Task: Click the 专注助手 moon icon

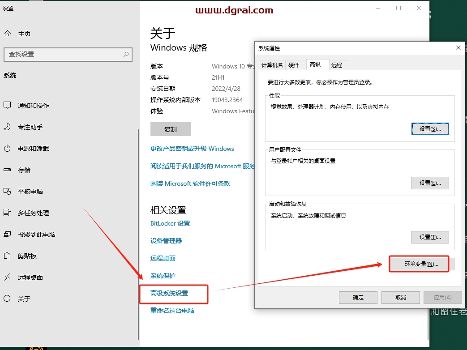Action: coord(7,127)
